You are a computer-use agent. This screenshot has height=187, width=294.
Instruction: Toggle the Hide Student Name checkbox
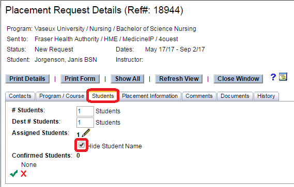[81, 145]
